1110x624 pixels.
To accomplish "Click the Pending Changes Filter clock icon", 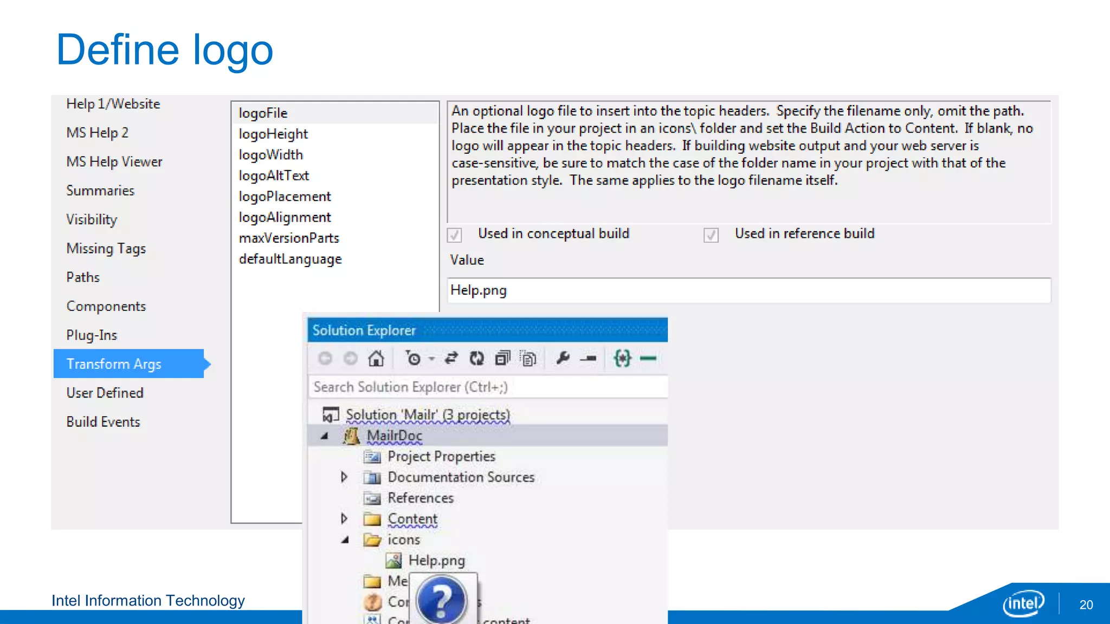I will [x=412, y=359].
